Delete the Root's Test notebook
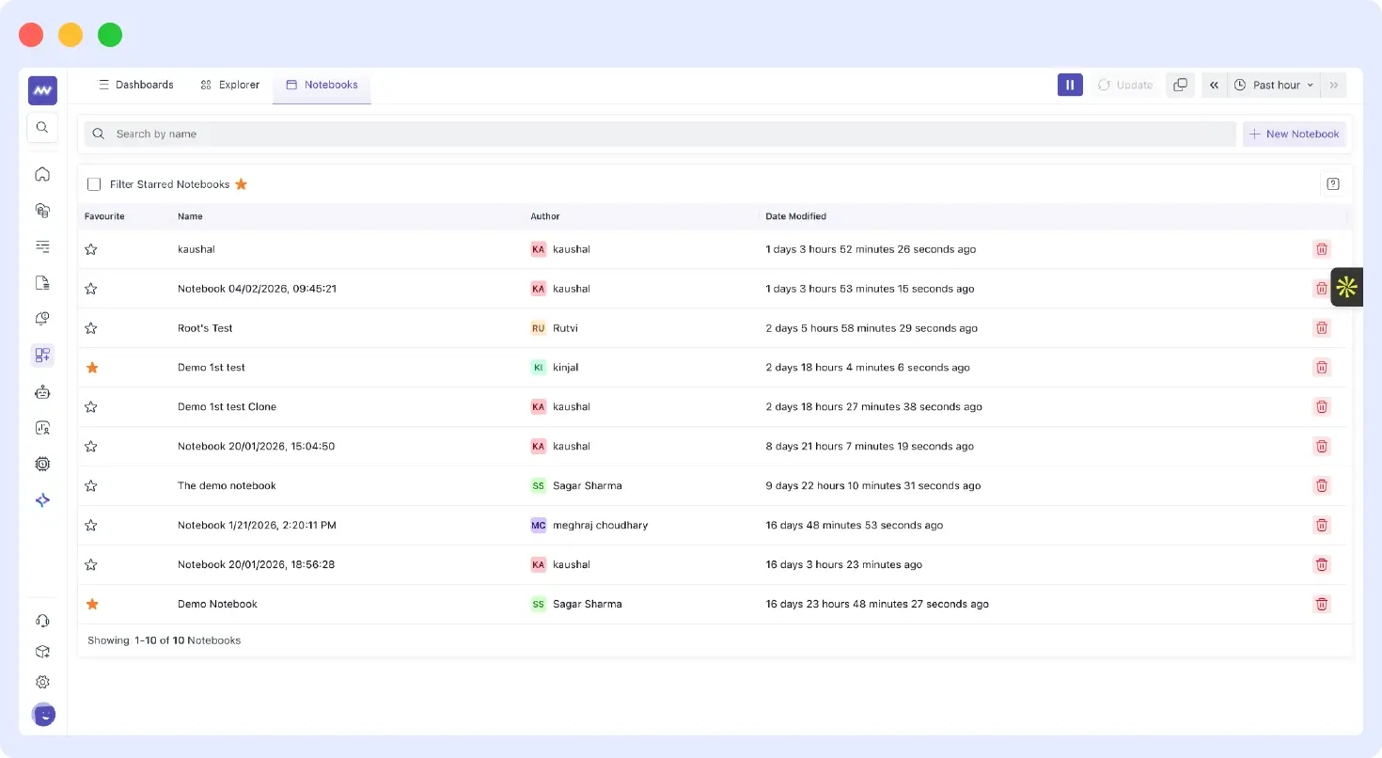 [x=1321, y=328]
